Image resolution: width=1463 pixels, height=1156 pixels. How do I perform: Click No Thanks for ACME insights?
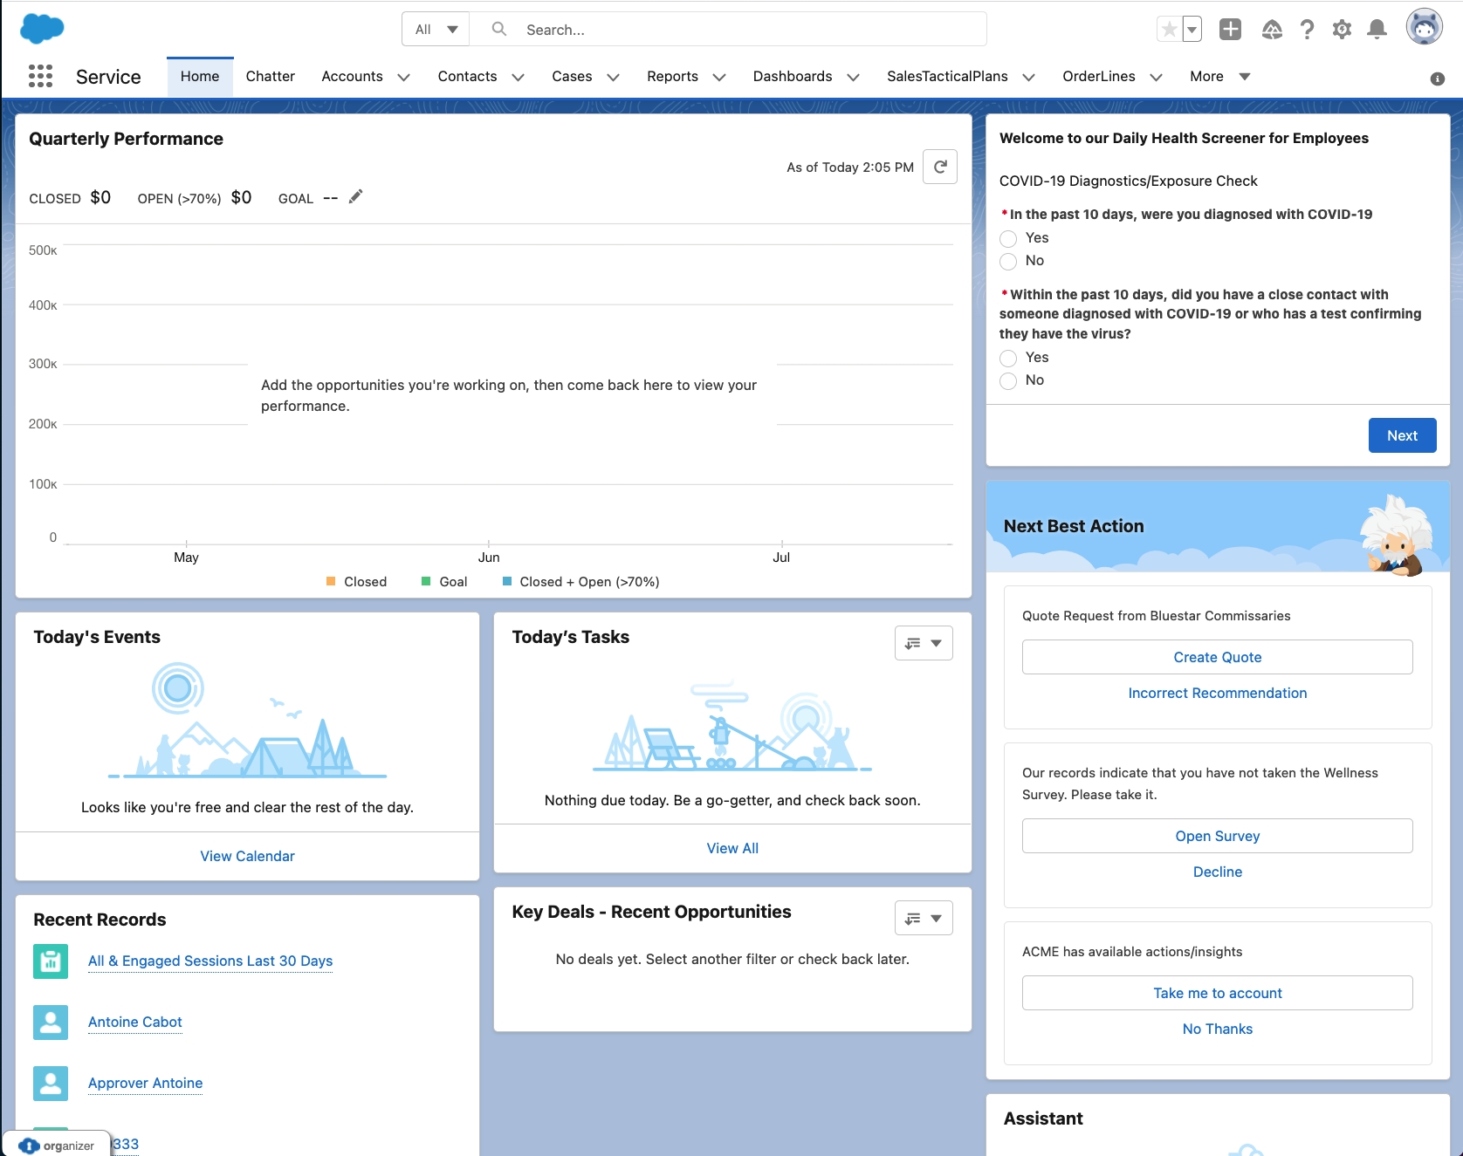pyautogui.click(x=1217, y=1029)
